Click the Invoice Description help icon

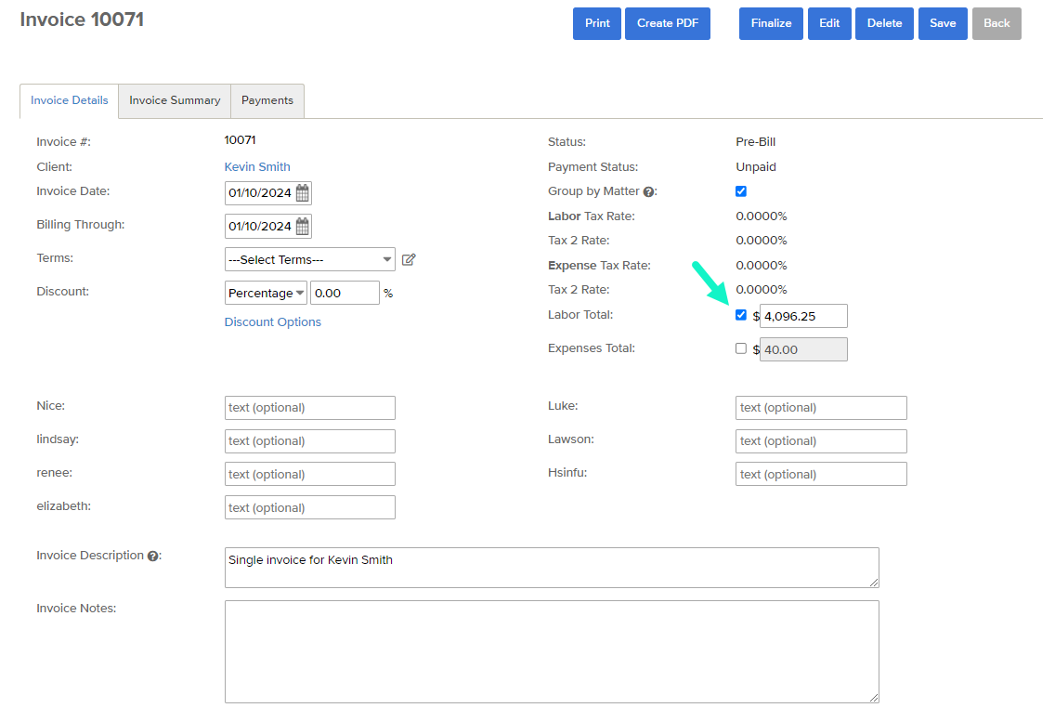[153, 557]
